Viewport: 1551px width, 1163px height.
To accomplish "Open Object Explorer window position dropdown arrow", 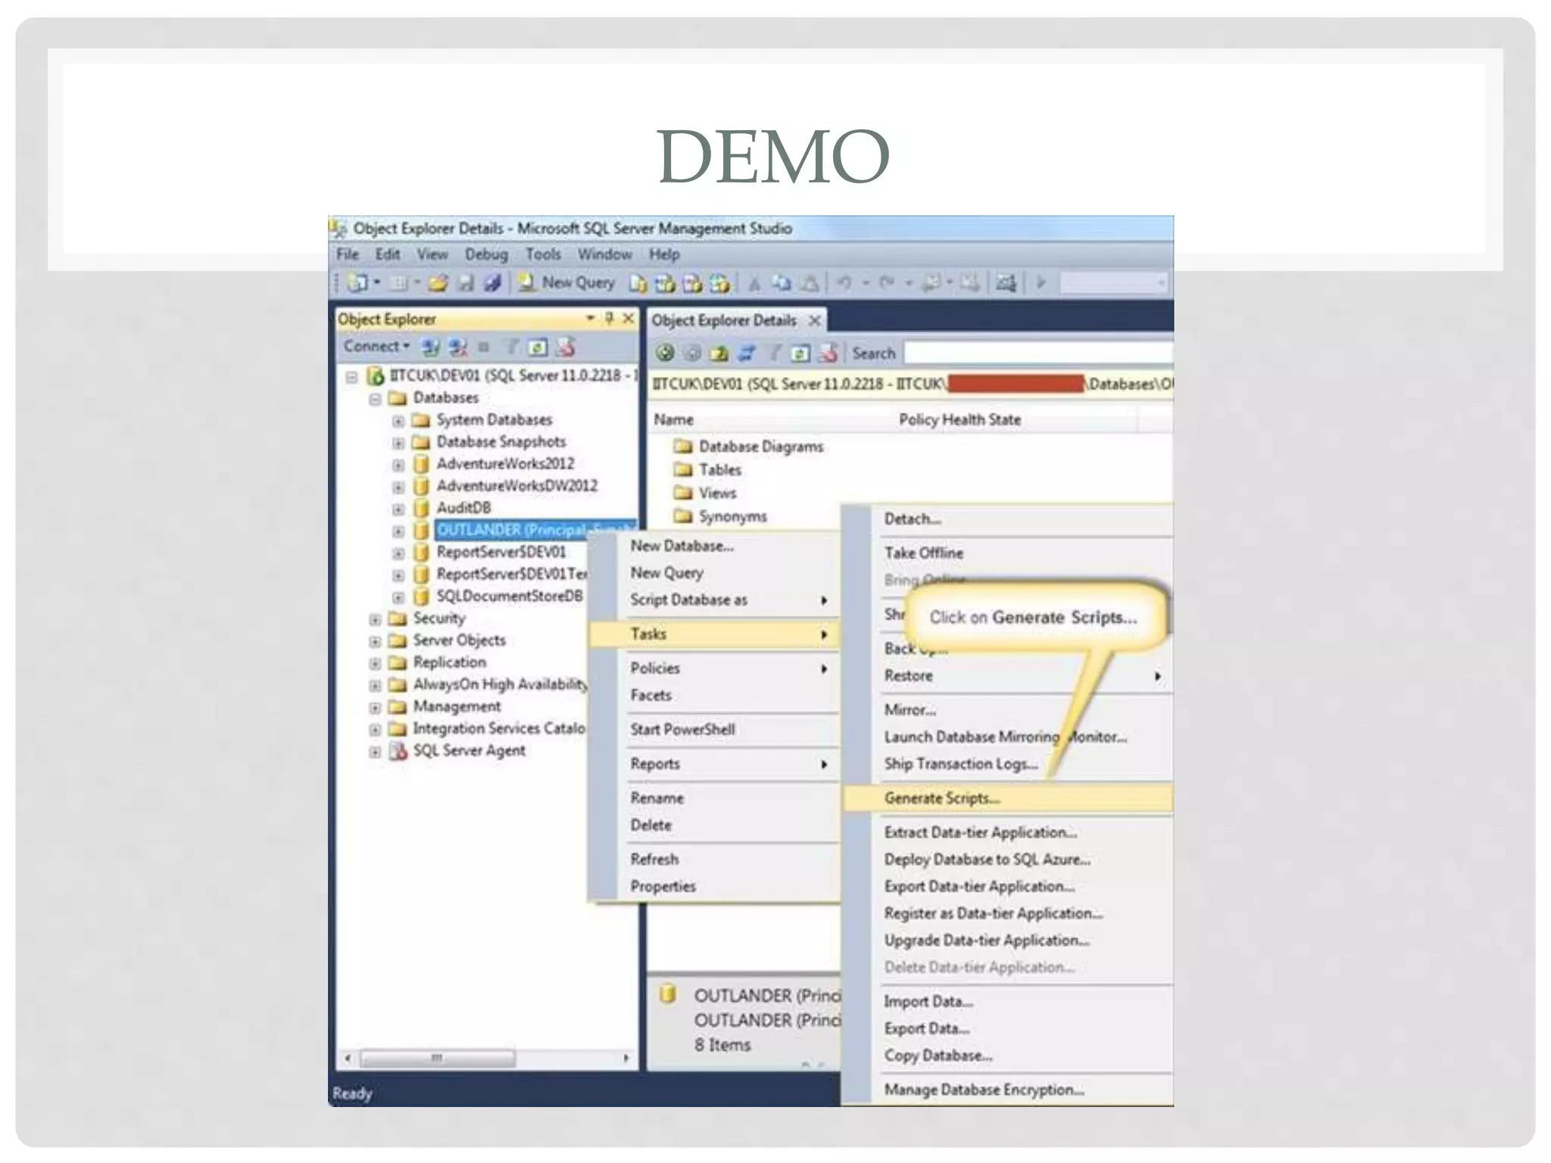I will click(590, 319).
